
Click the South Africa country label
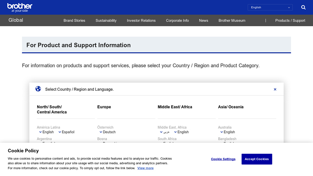167,139
